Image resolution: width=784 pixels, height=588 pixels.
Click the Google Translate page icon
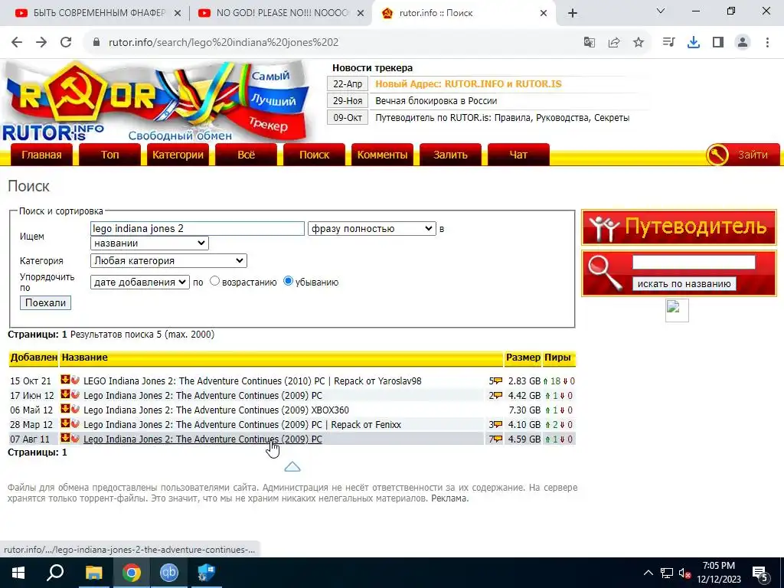(590, 43)
